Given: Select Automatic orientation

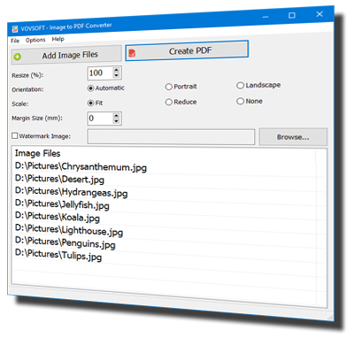Looking at the screenshot, I should pos(106,88).
